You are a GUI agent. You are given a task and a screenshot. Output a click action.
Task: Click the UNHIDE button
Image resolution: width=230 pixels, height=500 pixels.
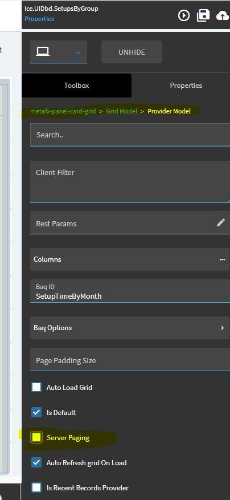pos(132,52)
